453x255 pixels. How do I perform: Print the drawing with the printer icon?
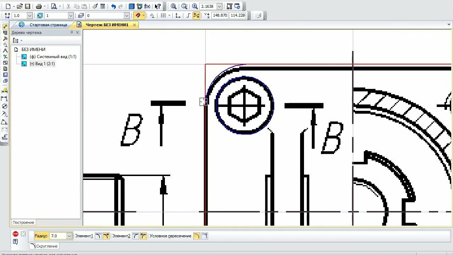[x=39, y=6]
